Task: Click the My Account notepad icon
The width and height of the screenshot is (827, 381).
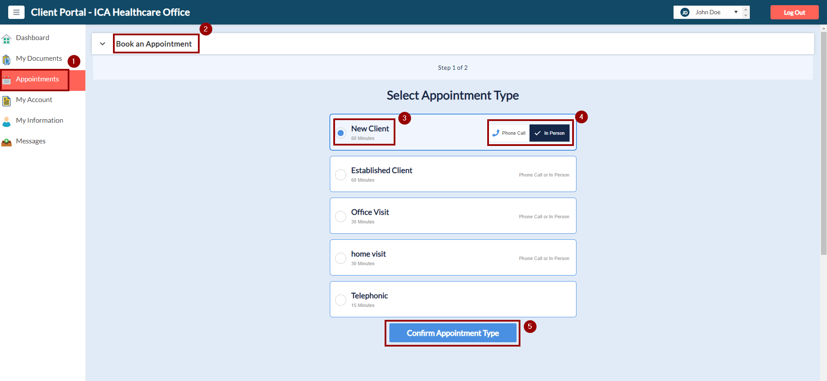Action: 6,101
